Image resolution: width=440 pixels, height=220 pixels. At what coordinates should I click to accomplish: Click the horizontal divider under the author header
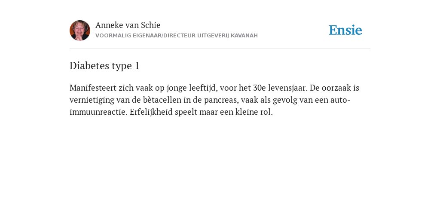220,49
